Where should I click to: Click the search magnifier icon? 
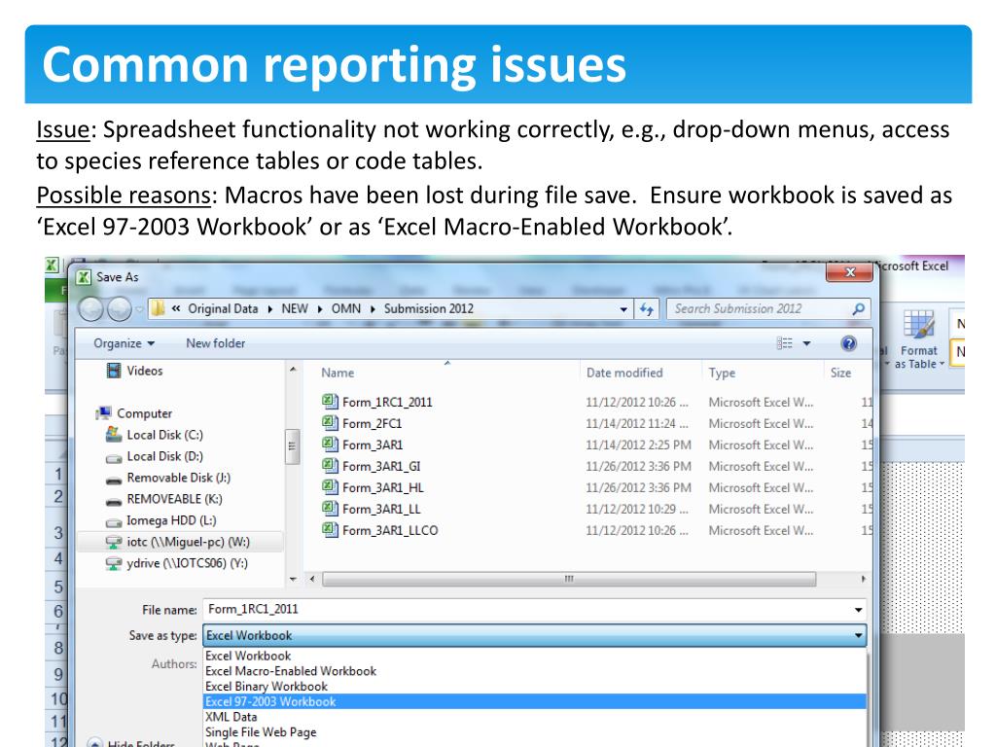coord(858,308)
